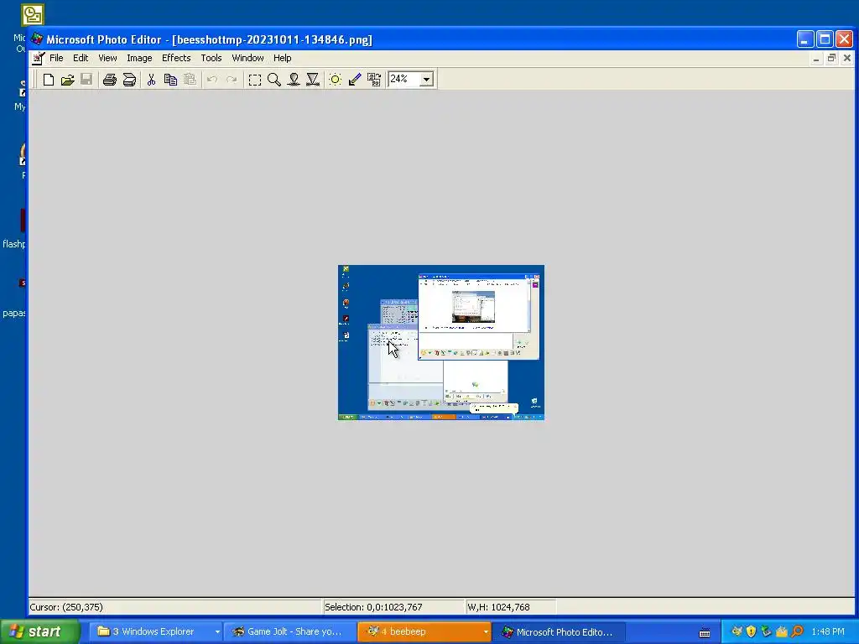Minimize the inner document window
Viewport: 859px width, 644px height.
[816, 58]
